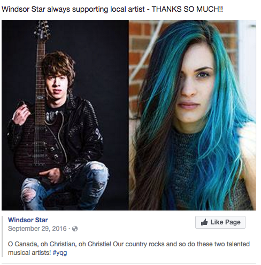Click the woman's face in right photo
261x265 pixels.
pyautogui.click(x=195, y=84)
